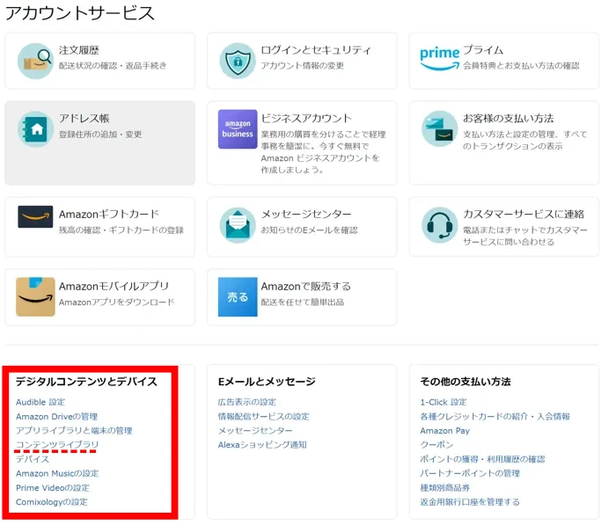Click the Amazonギフトカード card icon

point(35,216)
